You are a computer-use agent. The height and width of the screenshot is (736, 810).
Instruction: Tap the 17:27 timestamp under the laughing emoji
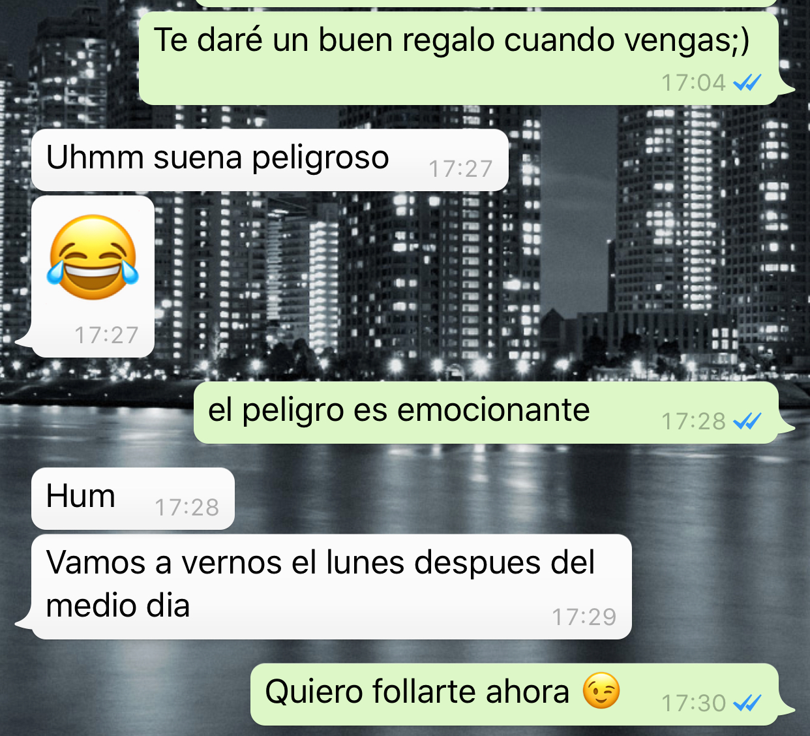pyautogui.click(x=106, y=335)
